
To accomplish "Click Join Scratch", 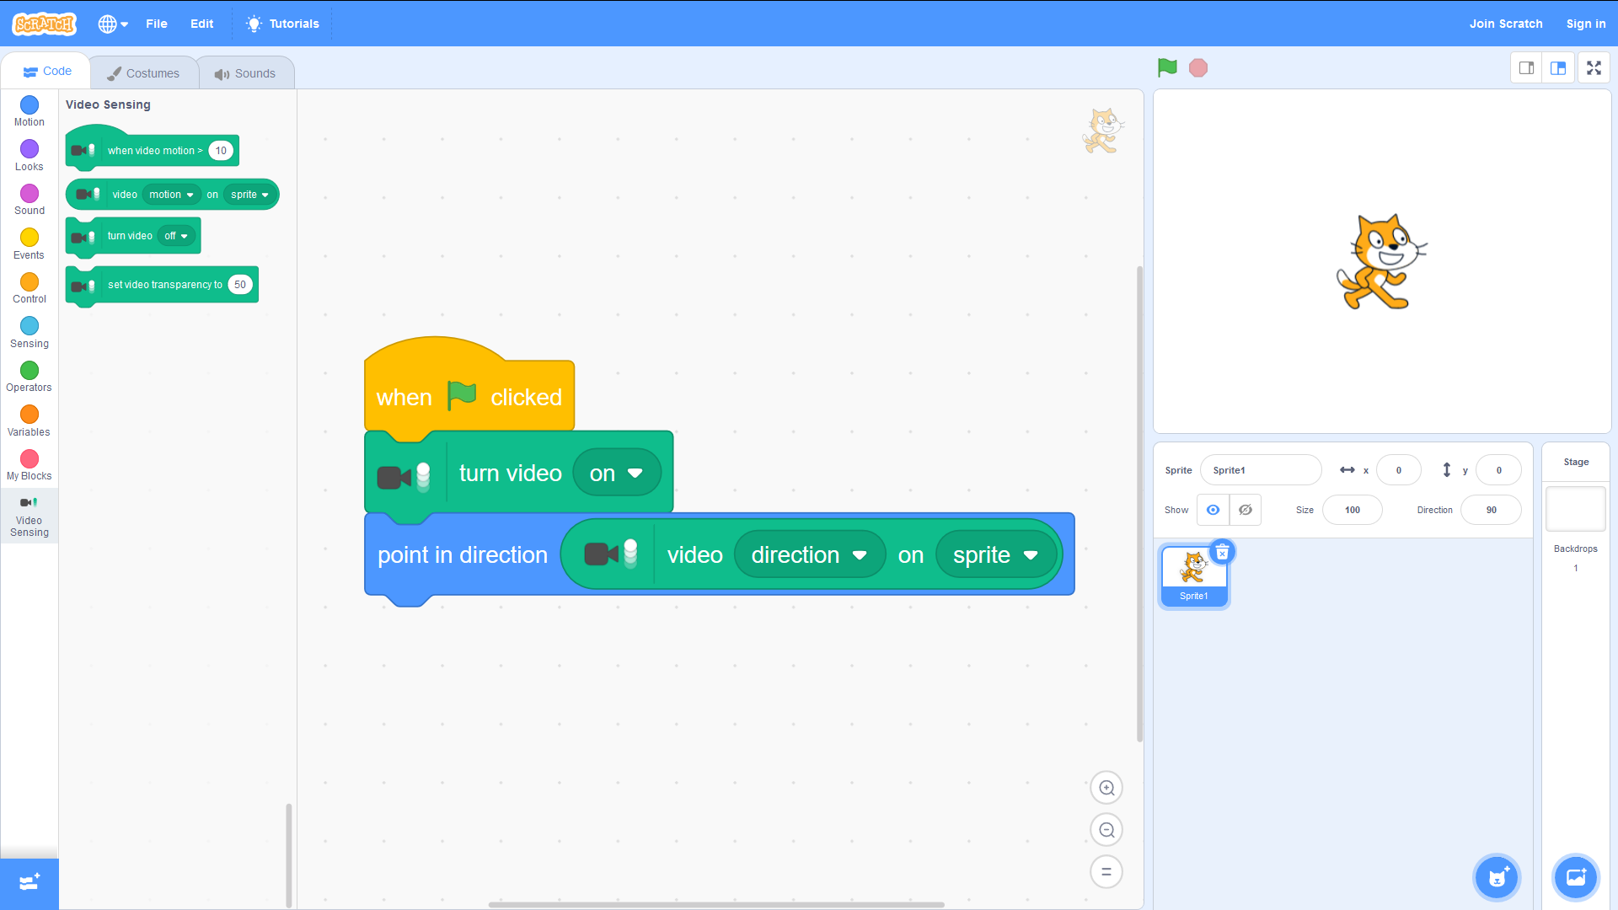I will pyautogui.click(x=1506, y=24).
